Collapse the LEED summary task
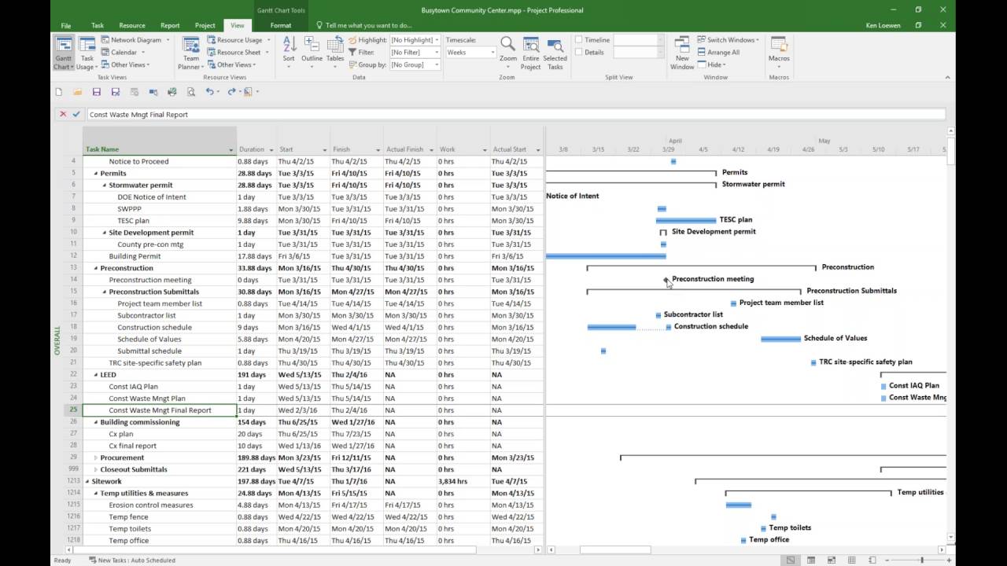 coord(96,375)
